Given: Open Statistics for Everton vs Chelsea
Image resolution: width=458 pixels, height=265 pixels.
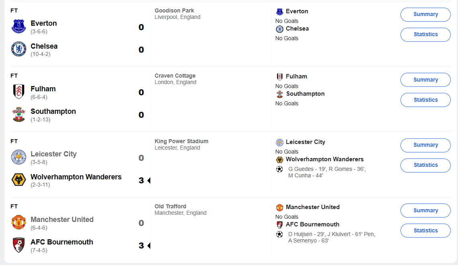Looking at the screenshot, I should [x=425, y=35].
